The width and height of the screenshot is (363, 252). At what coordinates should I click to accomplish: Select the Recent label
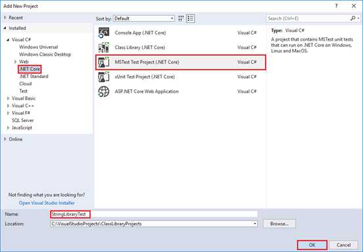pos(16,18)
